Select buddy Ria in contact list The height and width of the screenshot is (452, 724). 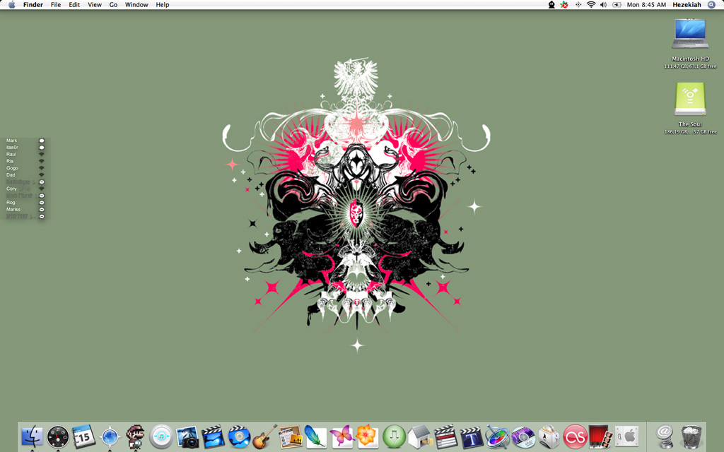(x=10, y=162)
